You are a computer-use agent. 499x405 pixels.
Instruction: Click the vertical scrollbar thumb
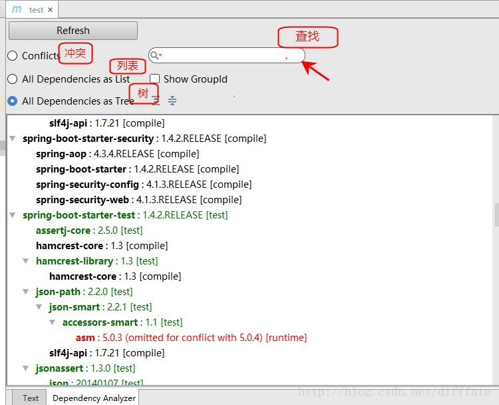(497, 214)
